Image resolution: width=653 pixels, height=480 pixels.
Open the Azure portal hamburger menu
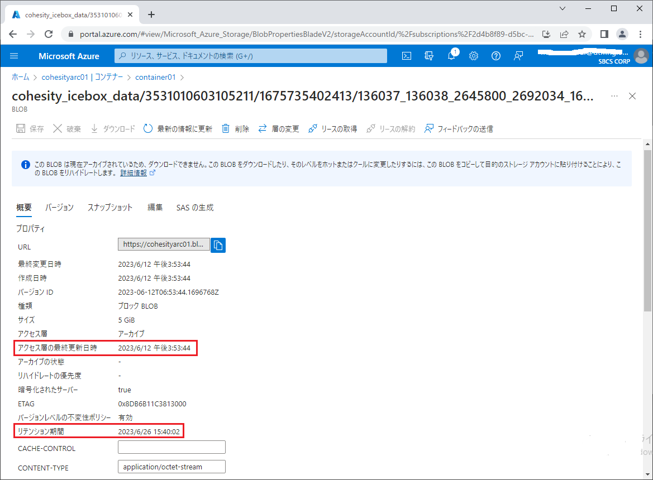14,56
